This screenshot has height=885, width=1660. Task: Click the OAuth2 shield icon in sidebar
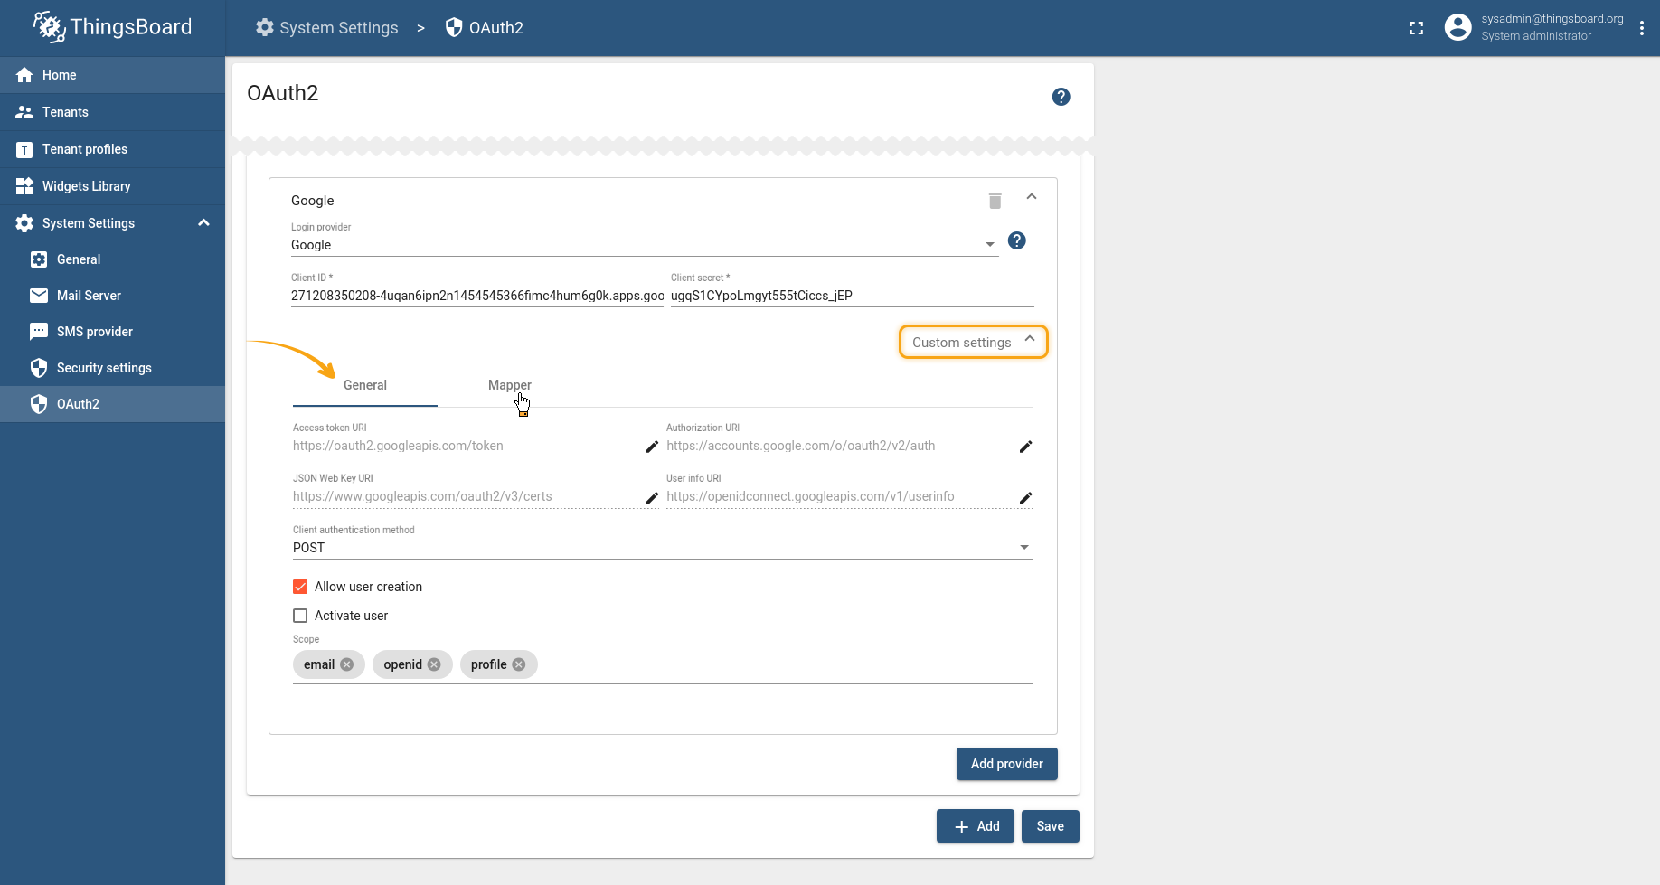pos(39,404)
